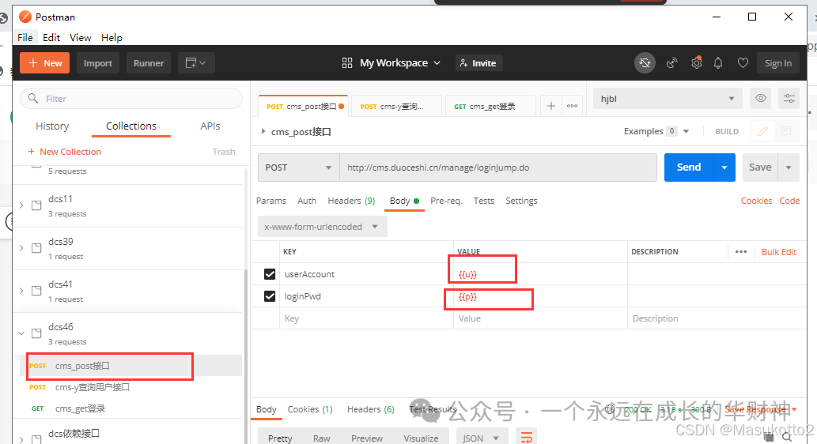Click the Import button
Viewport: 817px width, 444px height.
98,63
